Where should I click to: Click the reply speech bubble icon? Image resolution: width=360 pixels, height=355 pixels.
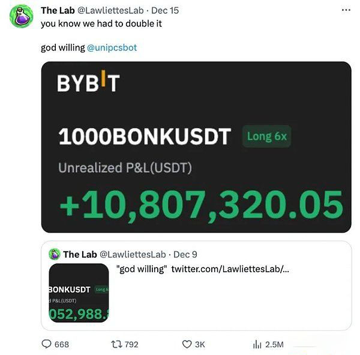point(47,344)
